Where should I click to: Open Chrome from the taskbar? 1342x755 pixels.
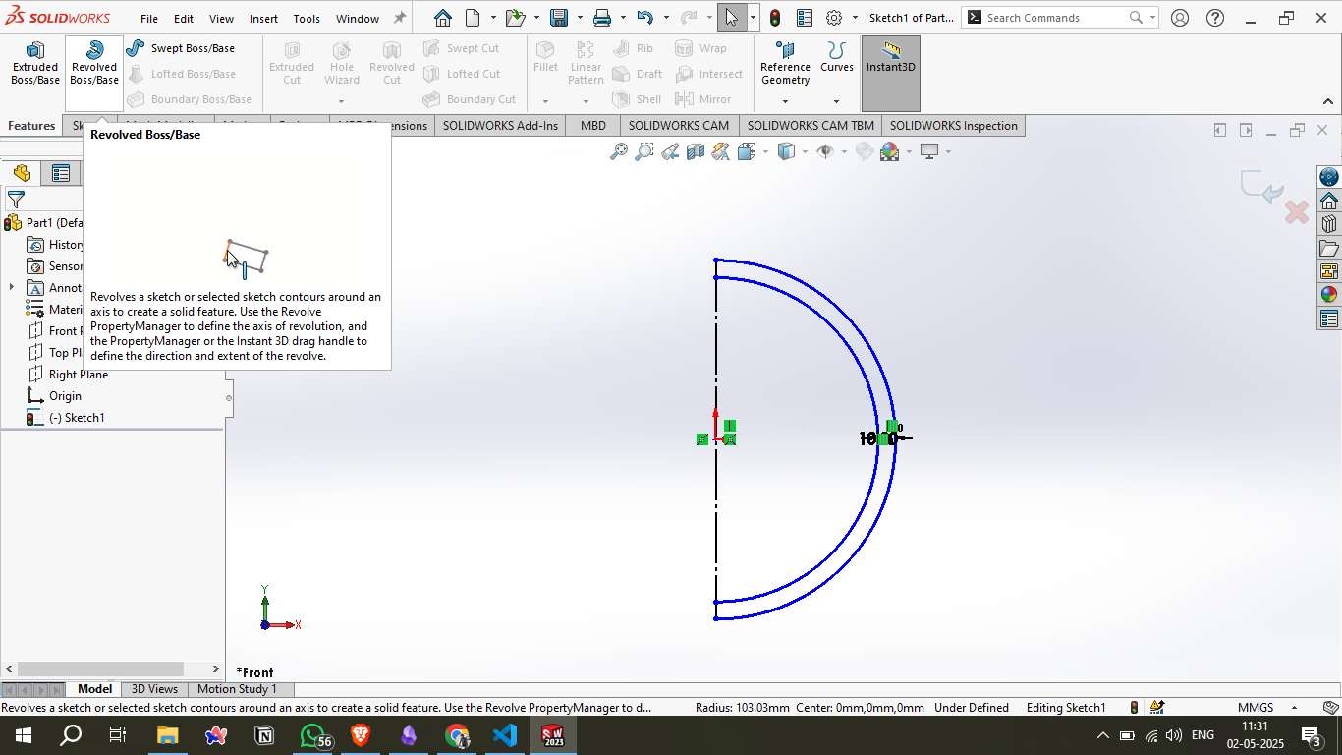(x=457, y=735)
